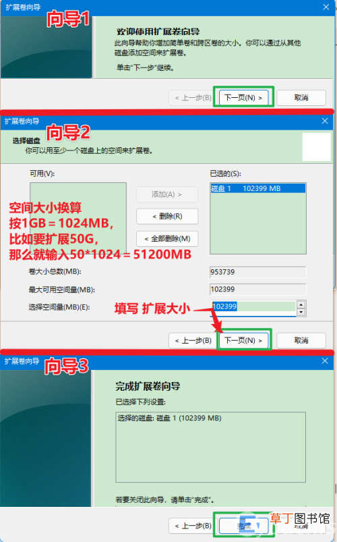337x542 pixels.
Task: Click 下一页(N) on the welcome wizard page
Action: (x=243, y=97)
